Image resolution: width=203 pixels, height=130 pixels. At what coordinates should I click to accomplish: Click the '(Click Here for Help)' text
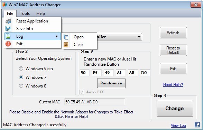click(x=71, y=117)
